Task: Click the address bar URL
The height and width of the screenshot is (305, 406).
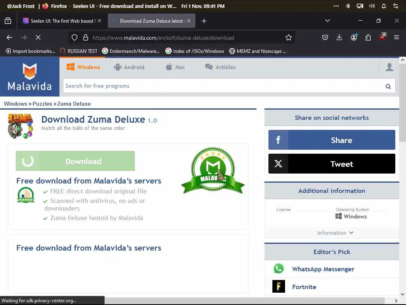Action: point(163,38)
